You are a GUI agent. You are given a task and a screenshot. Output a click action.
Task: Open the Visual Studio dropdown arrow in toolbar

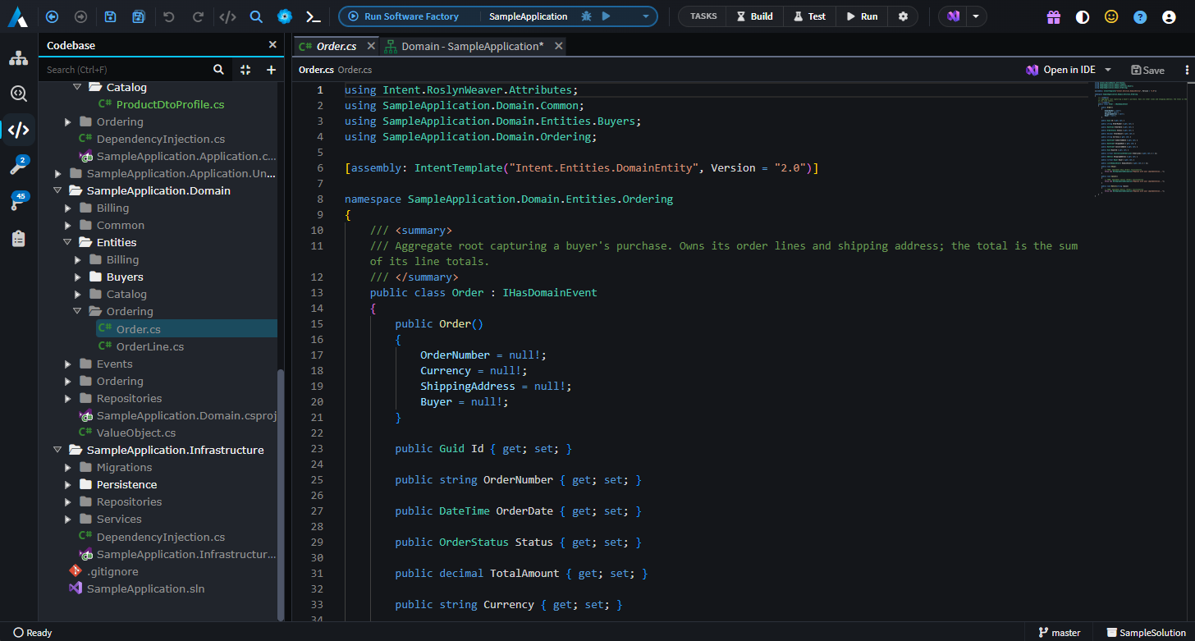pos(975,16)
